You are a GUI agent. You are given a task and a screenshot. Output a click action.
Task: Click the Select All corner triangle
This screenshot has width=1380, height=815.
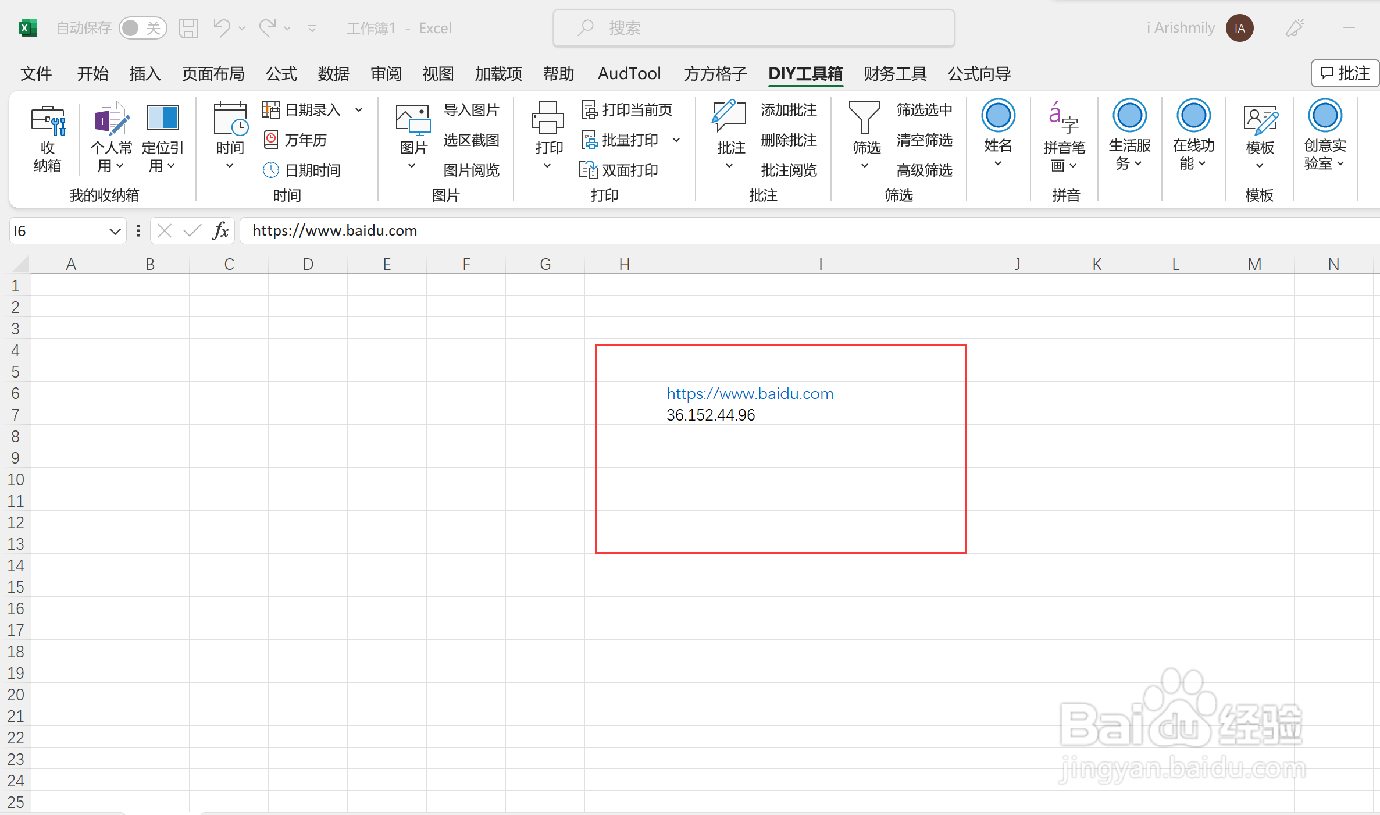point(21,264)
